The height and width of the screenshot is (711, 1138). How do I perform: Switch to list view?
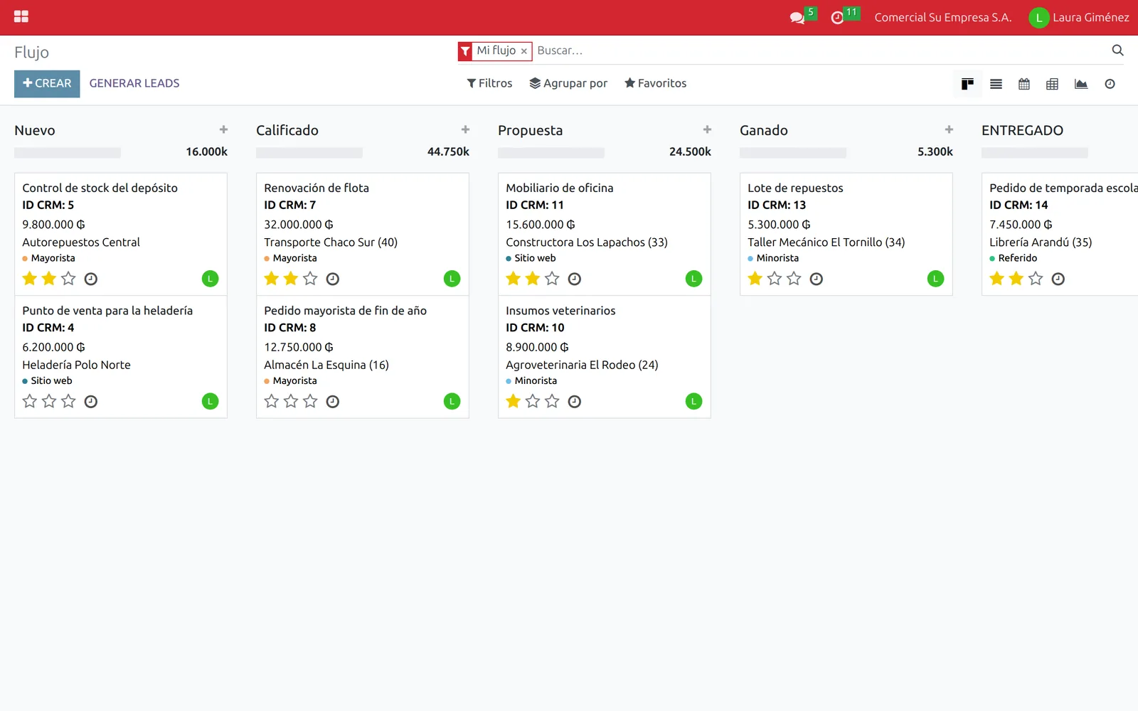click(996, 84)
